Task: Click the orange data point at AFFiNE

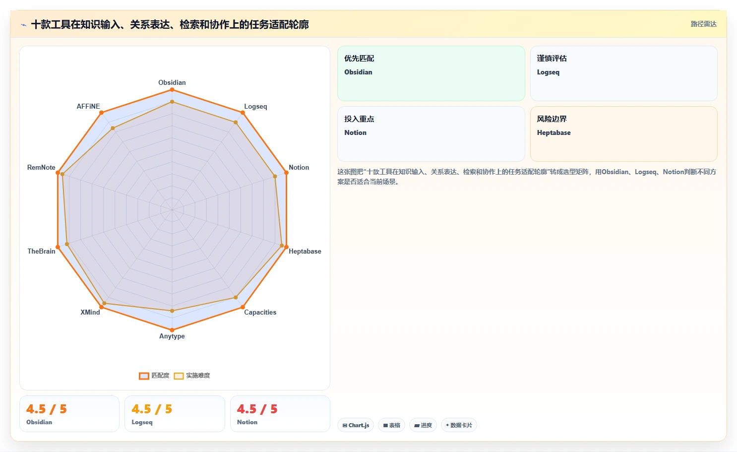Action: tap(102, 113)
